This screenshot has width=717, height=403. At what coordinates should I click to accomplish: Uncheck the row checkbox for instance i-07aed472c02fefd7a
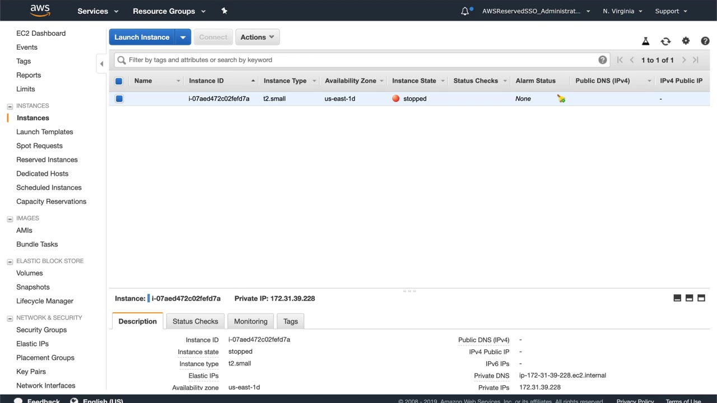click(x=119, y=99)
